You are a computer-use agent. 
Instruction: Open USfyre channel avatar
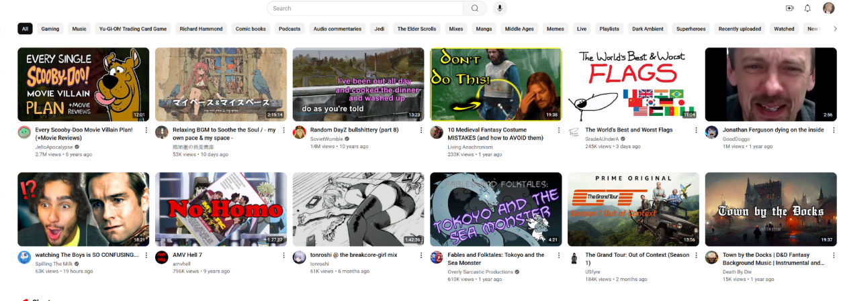tap(574, 257)
